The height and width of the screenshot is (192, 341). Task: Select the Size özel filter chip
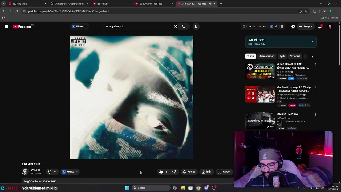coord(295,56)
